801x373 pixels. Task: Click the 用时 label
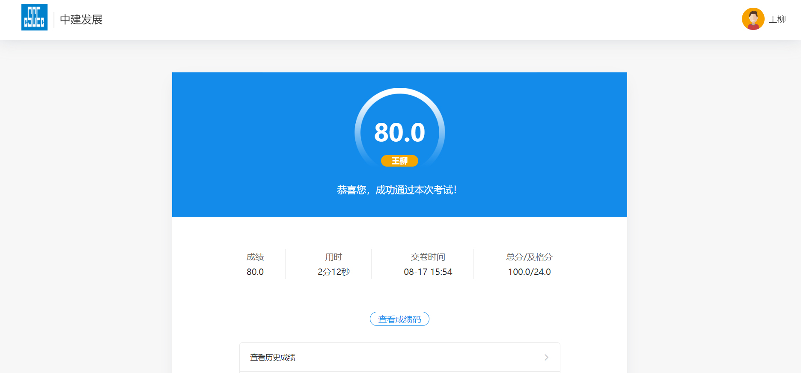(x=334, y=257)
